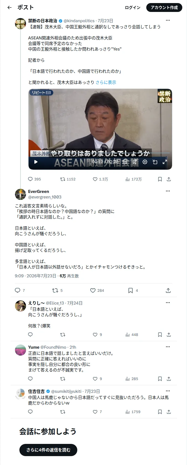The height and width of the screenshot is (465, 187).
Task: Open more options for Yume's reply
Action: pyautogui.click(x=168, y=347)
